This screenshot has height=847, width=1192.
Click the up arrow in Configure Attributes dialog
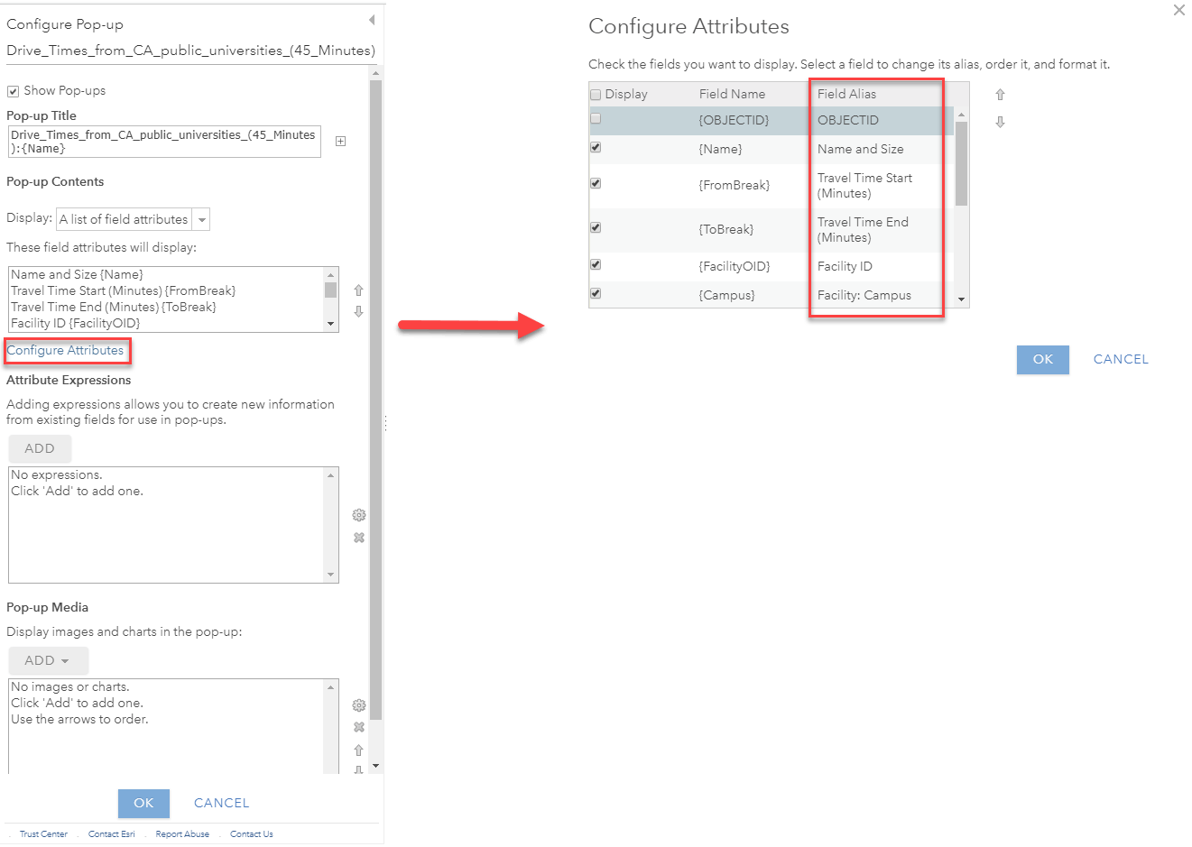coord(1000,93)
